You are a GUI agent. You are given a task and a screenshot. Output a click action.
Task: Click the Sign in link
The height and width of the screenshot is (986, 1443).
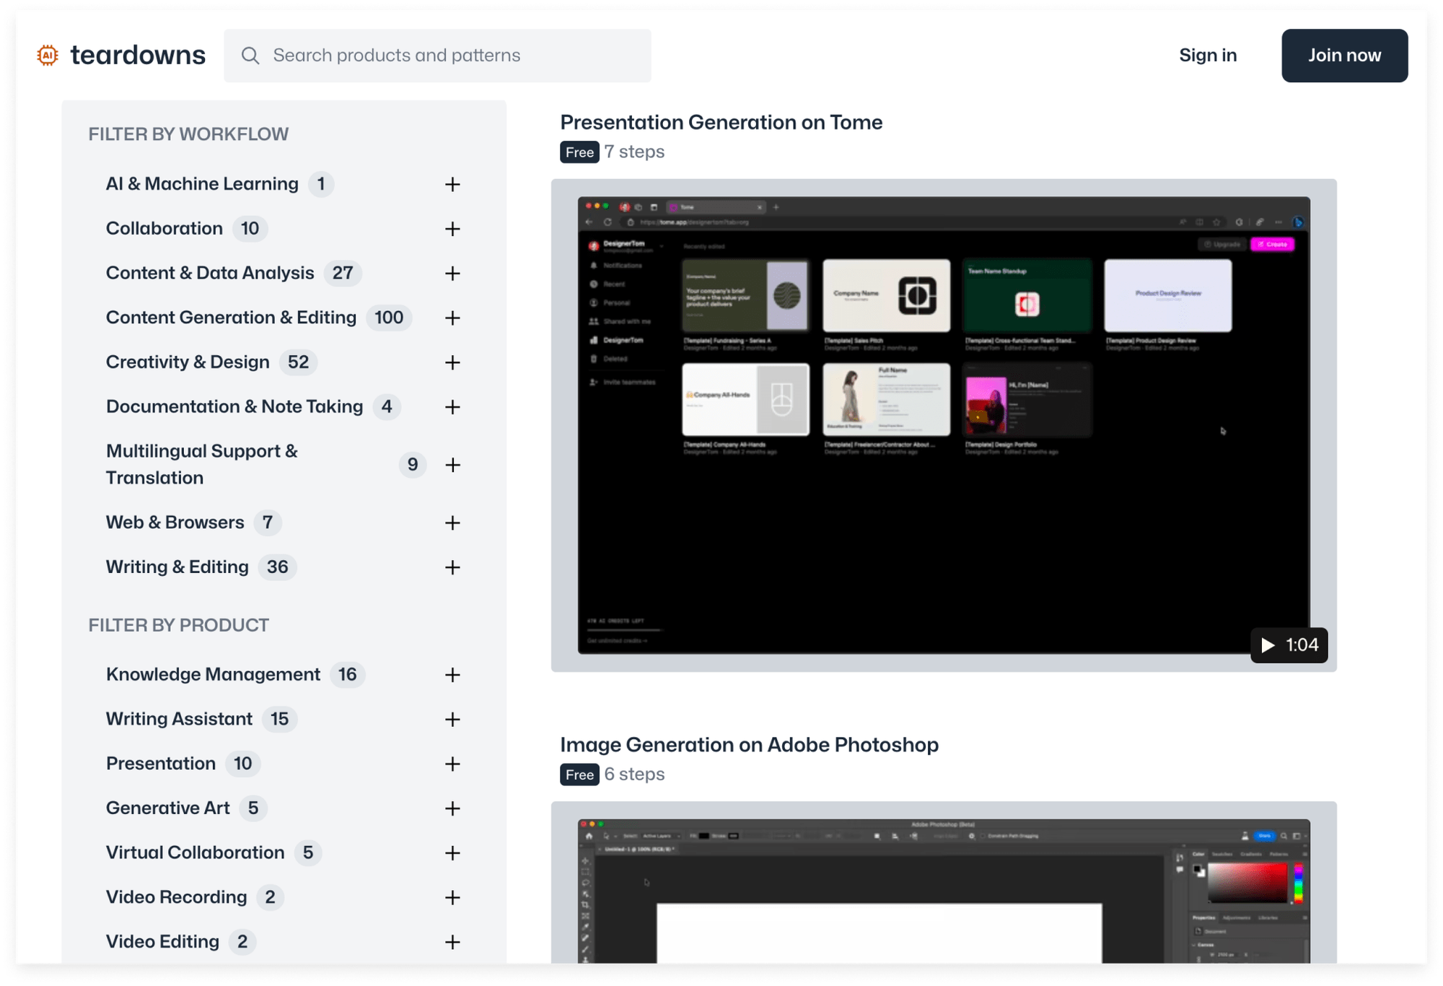(x=1207, y=56)
